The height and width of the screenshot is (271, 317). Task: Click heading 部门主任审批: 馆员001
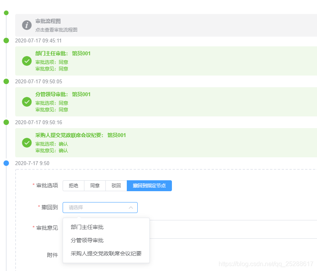63,53
